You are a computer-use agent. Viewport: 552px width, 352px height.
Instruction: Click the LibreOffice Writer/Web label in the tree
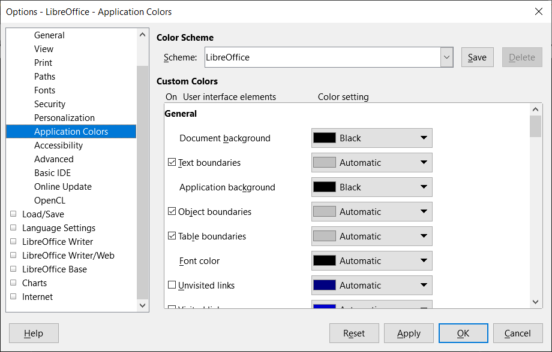pos(68,256)
